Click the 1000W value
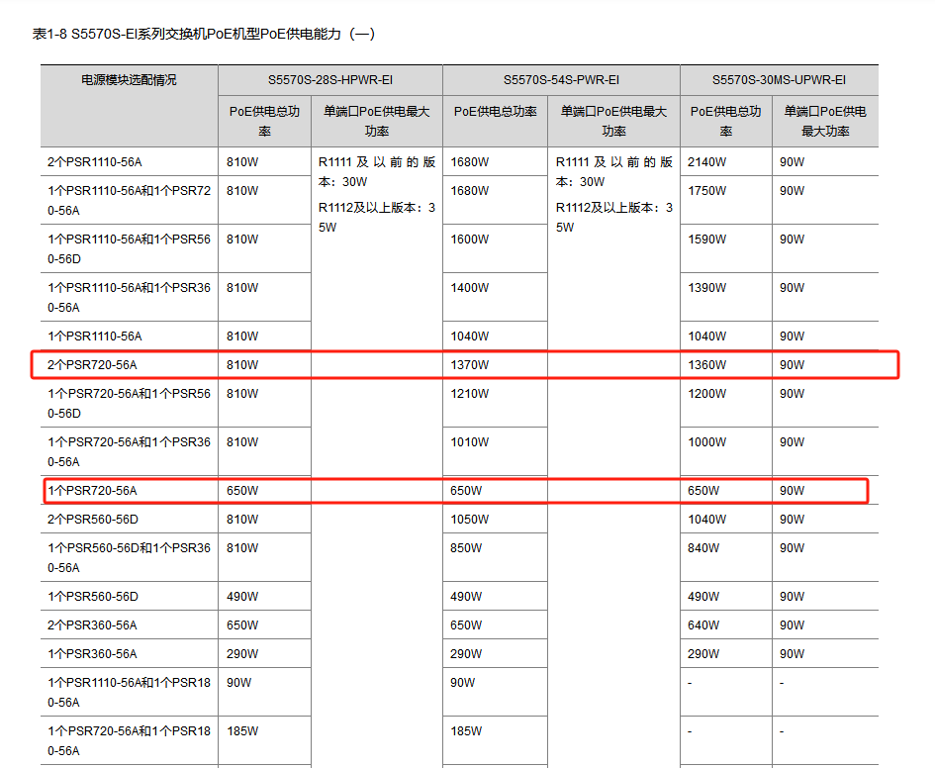The image size is (935, 768). (706, 441)
